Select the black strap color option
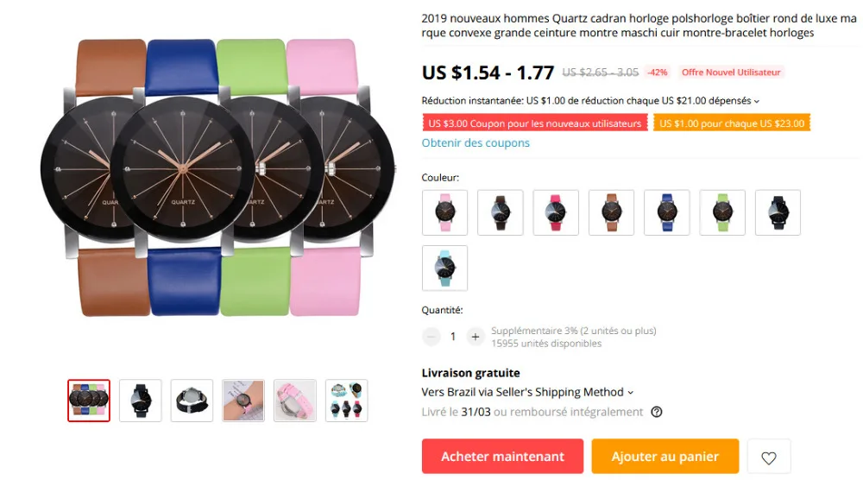The height and width of the screenshot is (480, 863). (778, 212)
